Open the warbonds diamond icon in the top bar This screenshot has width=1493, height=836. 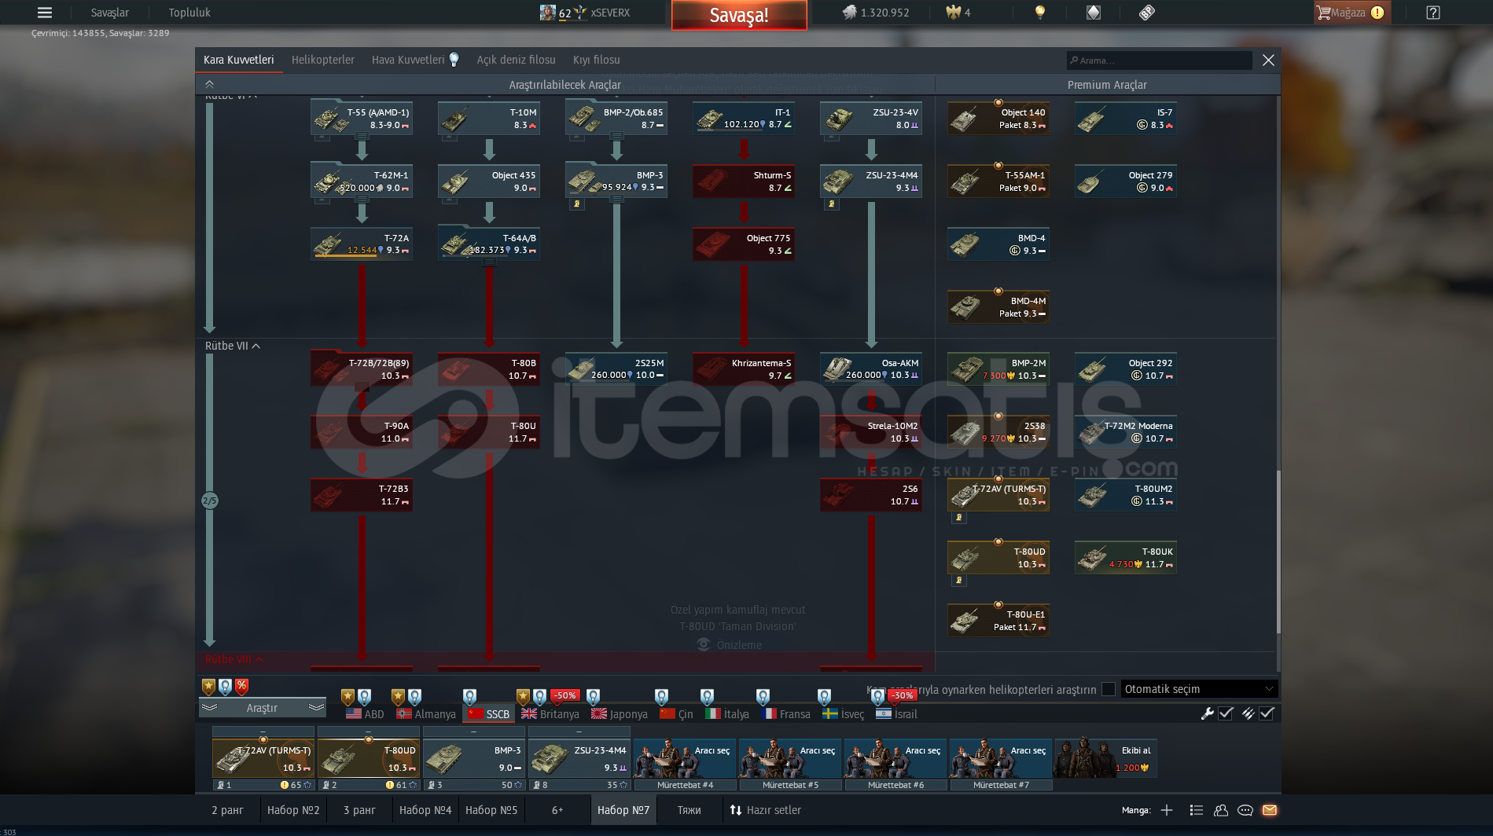point(1094,13)
